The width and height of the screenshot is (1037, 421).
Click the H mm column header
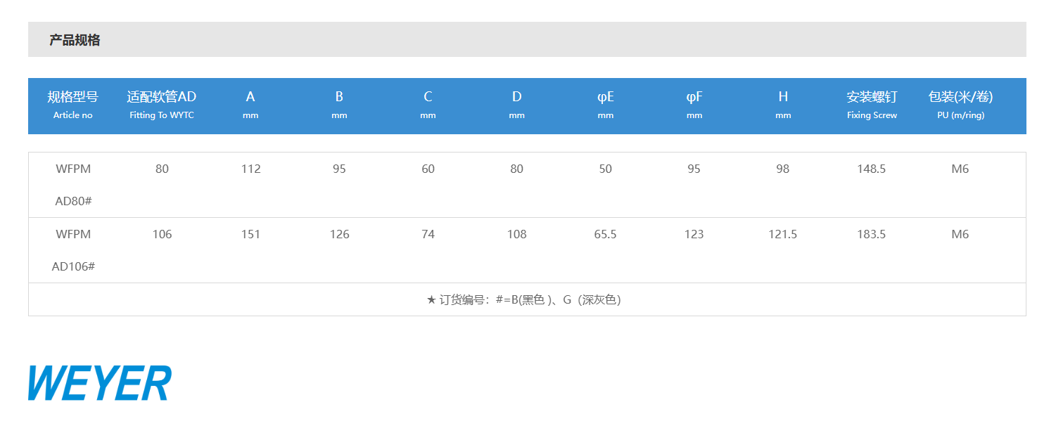click(783, 105)
